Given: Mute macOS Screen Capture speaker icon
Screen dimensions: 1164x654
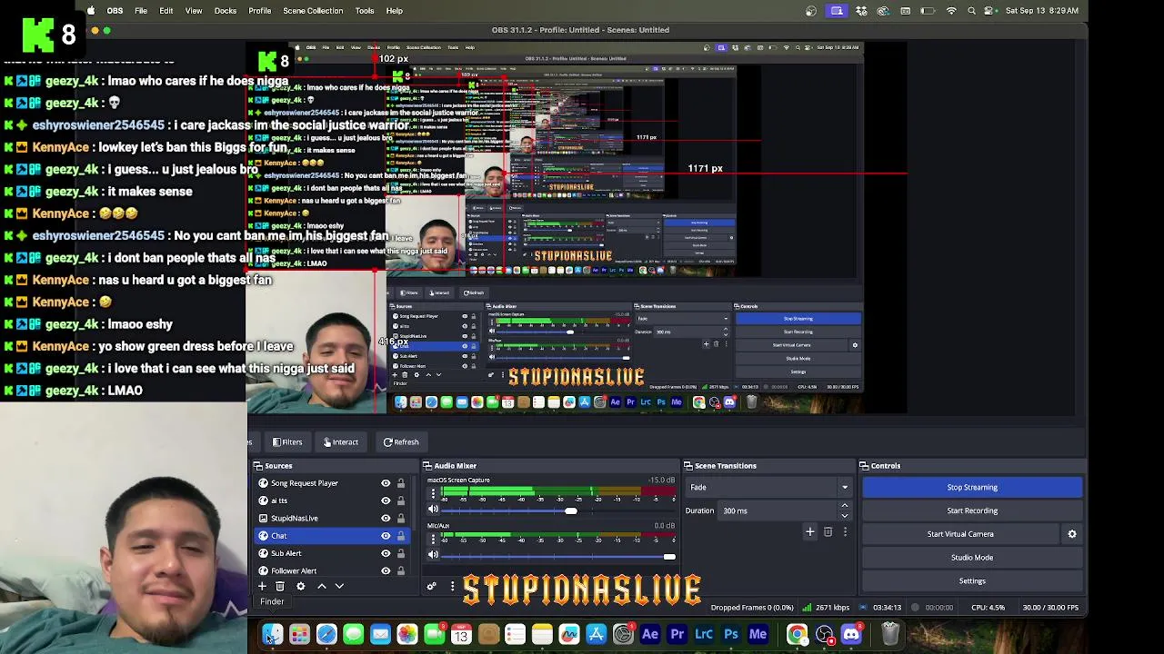Looking at the screenshot, I should [433, 510].
